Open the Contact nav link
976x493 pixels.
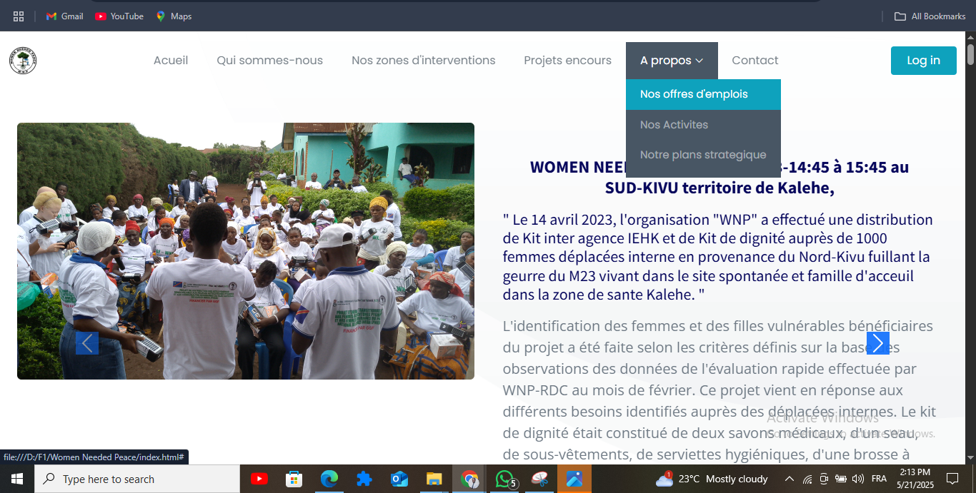tap(755, 61)
